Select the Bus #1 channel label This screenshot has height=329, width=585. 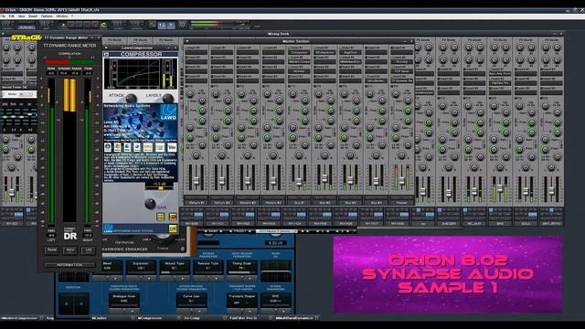[299, 203]
